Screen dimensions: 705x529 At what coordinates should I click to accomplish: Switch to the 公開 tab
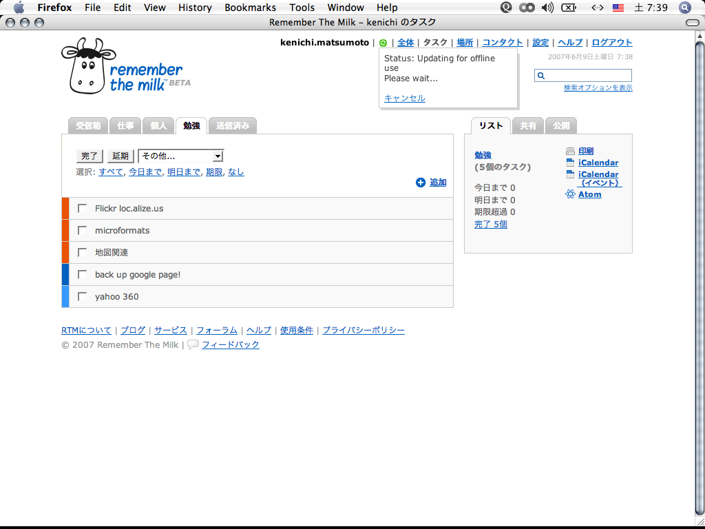point(560,126)
